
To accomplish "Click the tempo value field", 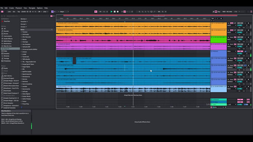I will [23, 11].
